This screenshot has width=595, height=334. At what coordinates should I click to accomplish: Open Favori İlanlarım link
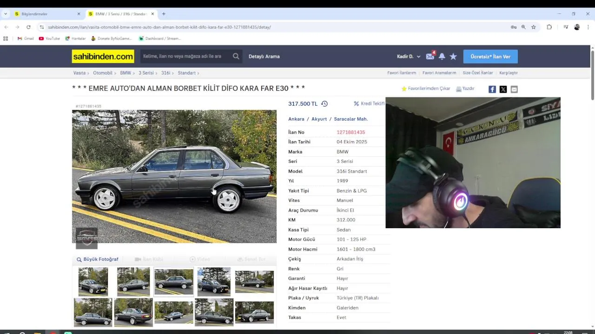pos(402,73)
